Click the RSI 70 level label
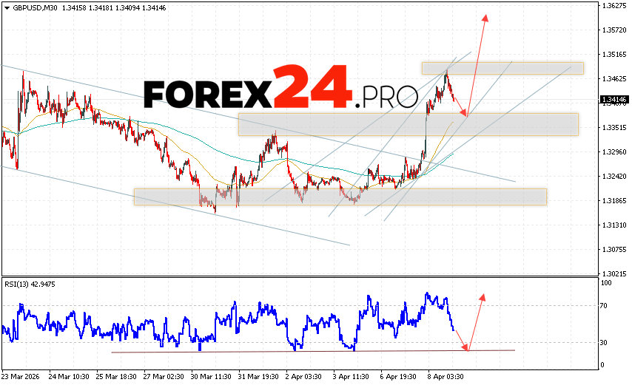 pyautogui.click(x=605, y=304)
